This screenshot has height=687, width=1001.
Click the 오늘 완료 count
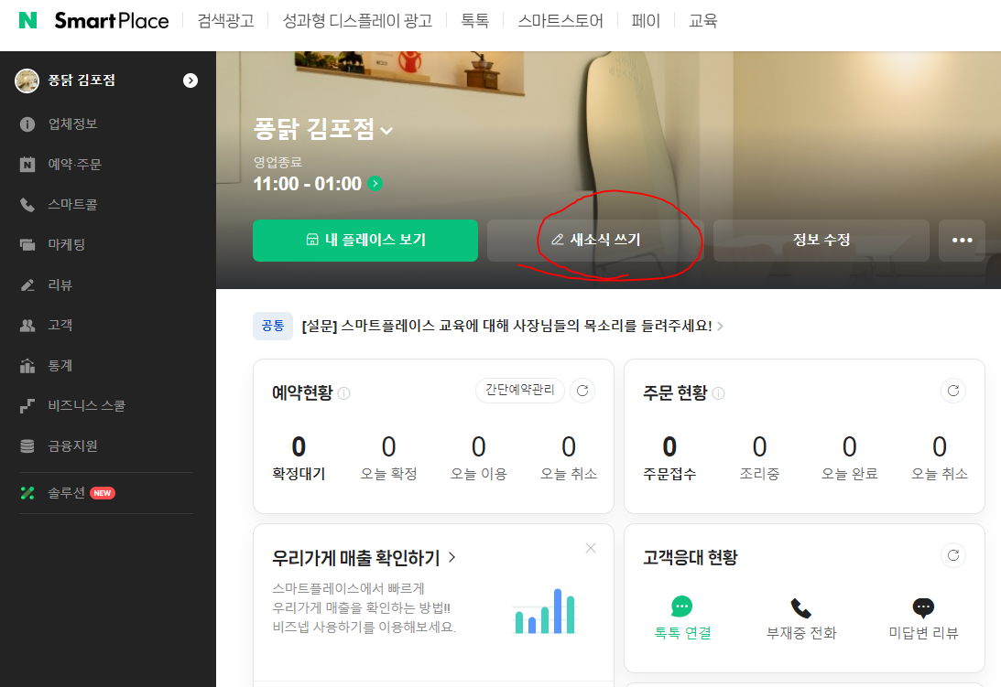(x=850, y=446)
